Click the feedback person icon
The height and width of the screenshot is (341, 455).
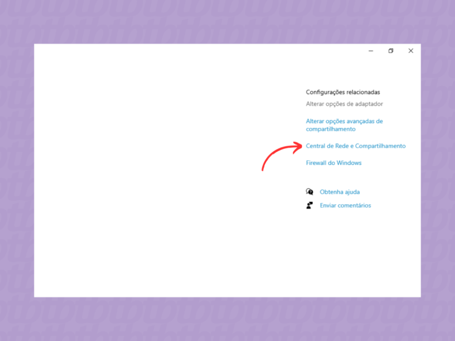[309, 205]
